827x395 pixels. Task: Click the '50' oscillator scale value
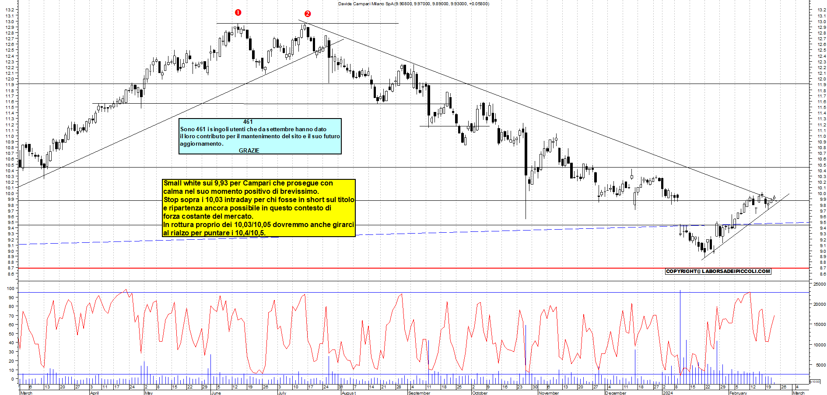[x=12, y=334]
